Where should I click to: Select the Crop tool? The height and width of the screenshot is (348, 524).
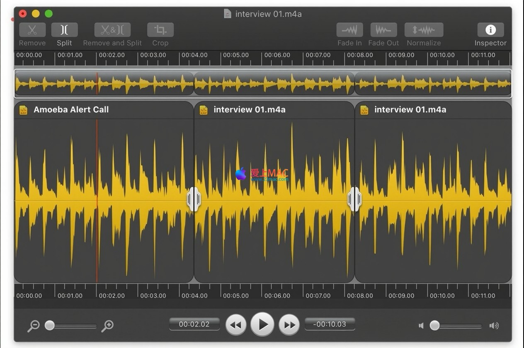click(x=160, y=30)
